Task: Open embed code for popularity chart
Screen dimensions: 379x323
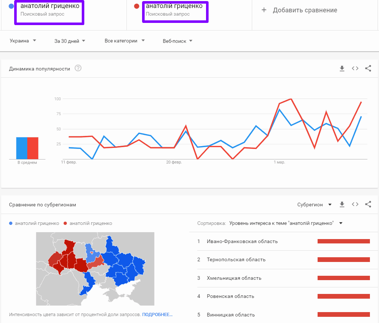Action: [355, 68]
